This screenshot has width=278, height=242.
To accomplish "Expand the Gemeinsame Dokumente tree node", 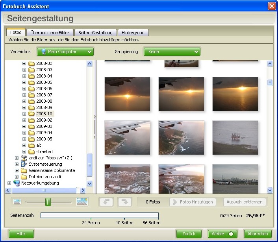I will coord(17,170).
